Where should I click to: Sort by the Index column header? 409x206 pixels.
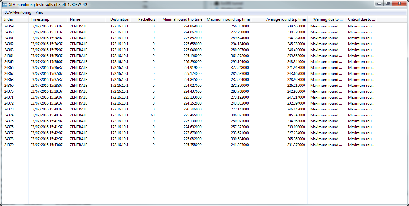pyautogui.click(x=9, y=19)
